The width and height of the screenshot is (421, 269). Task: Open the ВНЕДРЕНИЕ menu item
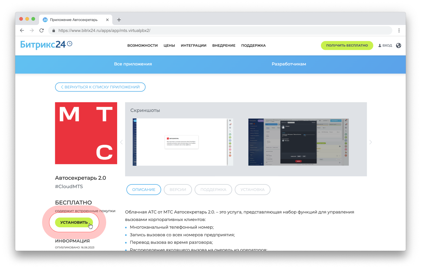[224, 46]
